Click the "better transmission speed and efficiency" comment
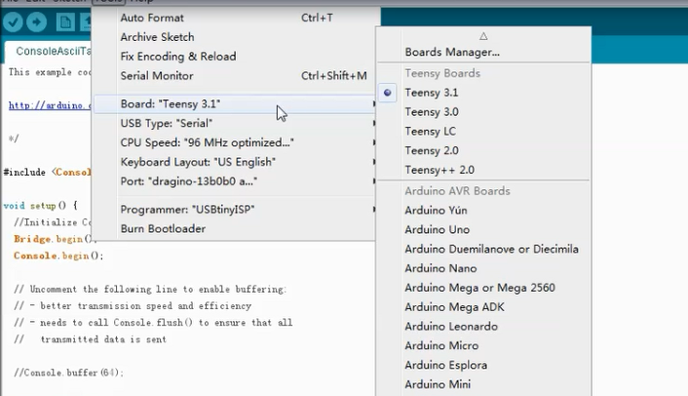The height and width of the screenshot is (396, 688). 133,306
